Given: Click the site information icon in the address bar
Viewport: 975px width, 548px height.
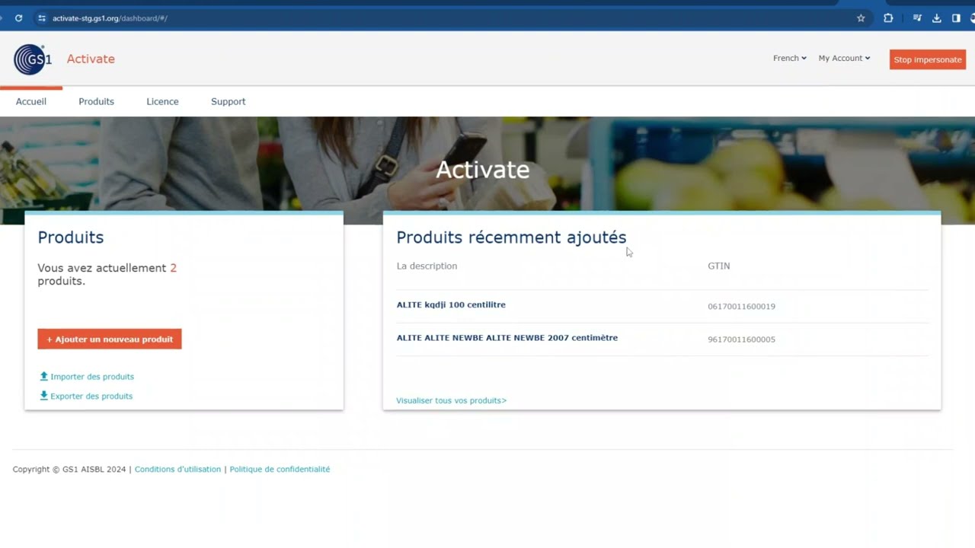Looking at the screenshot, I should point(42,18).
